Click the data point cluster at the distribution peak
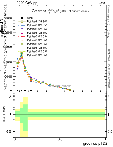This screenshot has height=147, width=113. (x=22, y=55)
